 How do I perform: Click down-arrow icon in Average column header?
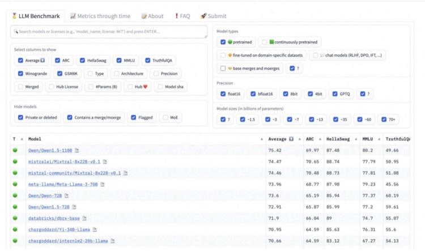[x=291, y=139]
